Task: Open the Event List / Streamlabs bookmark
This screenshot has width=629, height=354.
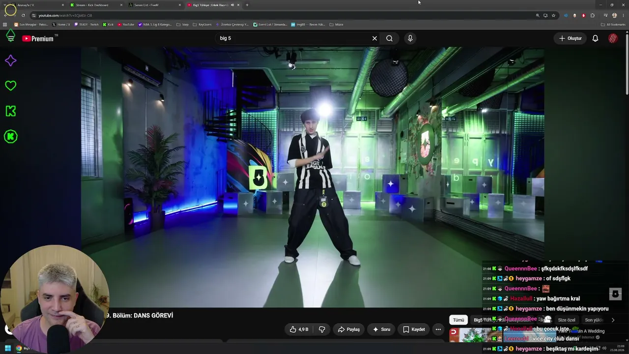Action: click(x=270, y=25)
